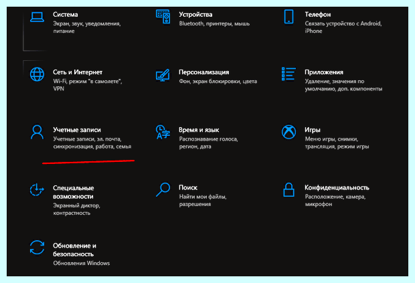The width and height of the screenshot is (415, 283).
Task: Click 'Экранный диктор, контрастность' text
Action: tap(77, 209)
